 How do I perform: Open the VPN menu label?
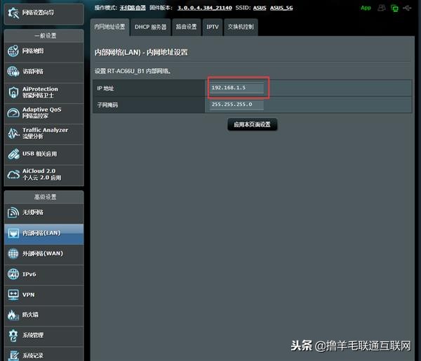coord(29,294)
